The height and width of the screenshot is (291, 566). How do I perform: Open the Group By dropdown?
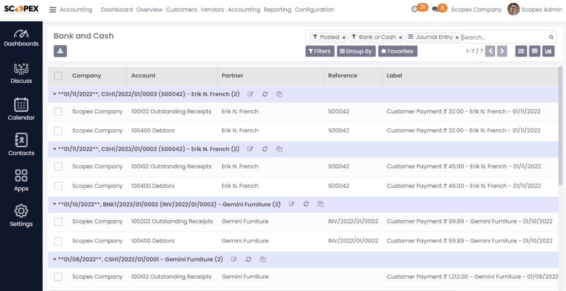(x=357, y=51)
